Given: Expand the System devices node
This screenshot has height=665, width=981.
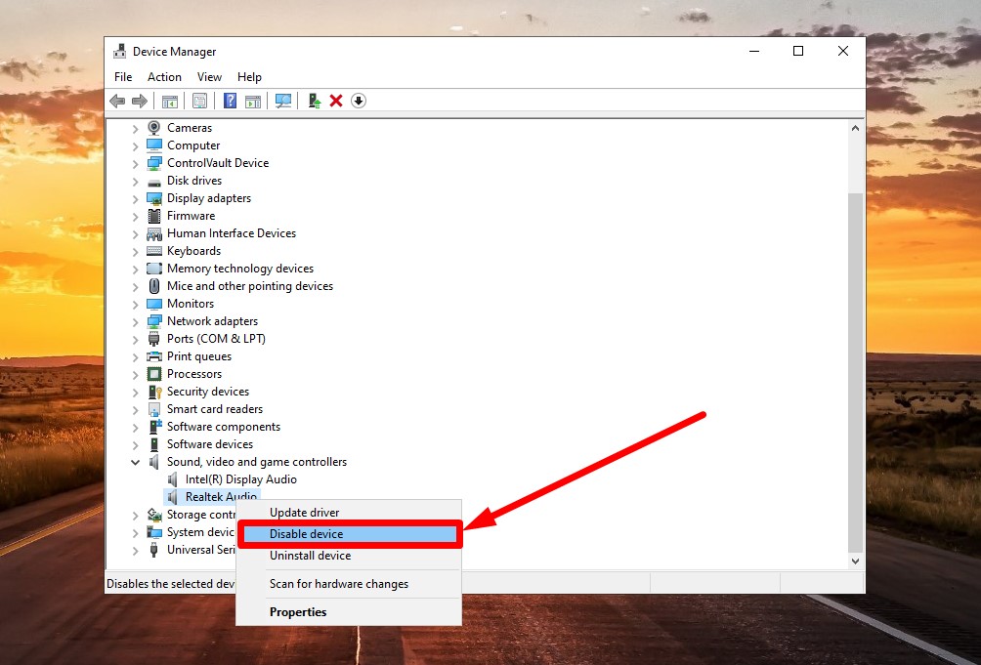Looking at the screenshot, I should tap(135, 532).
